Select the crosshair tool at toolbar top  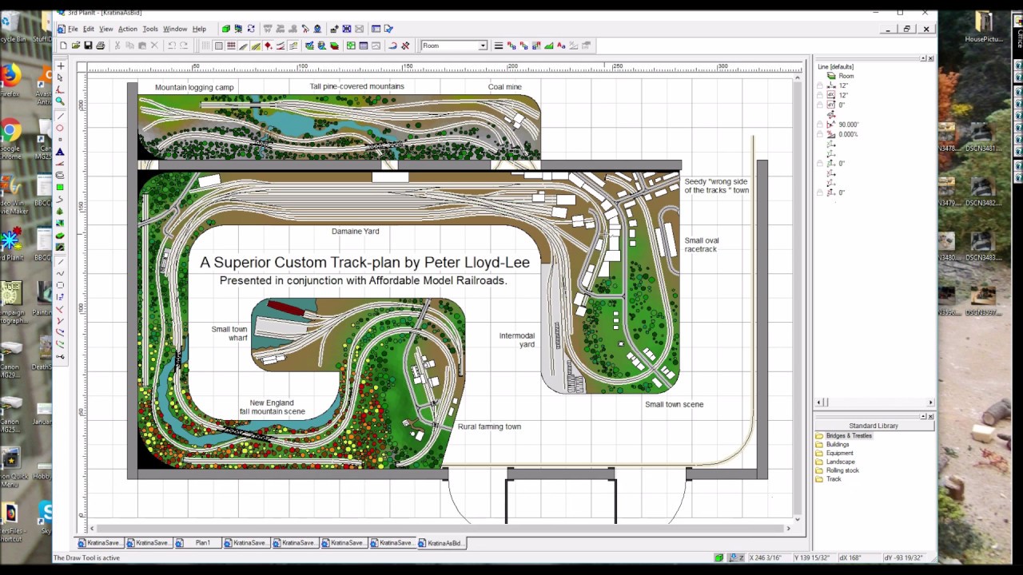(x=60, y=65)
